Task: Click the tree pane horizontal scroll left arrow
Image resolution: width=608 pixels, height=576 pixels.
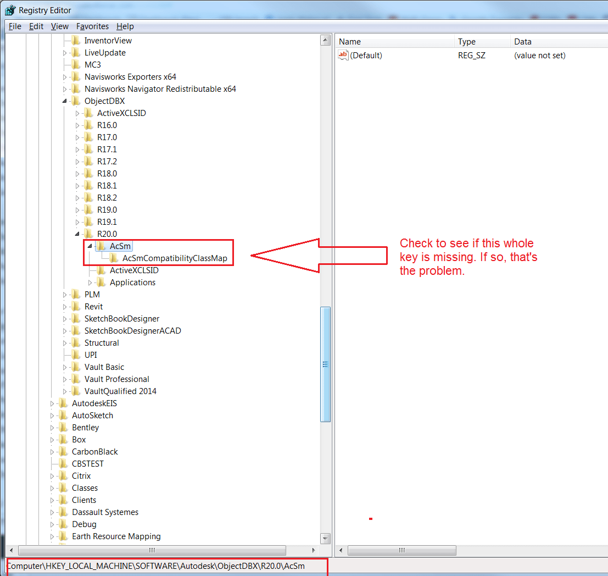Action: click(11, 550)
